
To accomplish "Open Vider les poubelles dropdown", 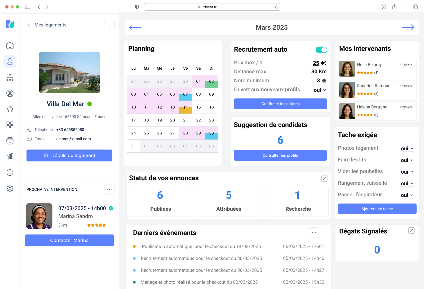I will 407,172.
